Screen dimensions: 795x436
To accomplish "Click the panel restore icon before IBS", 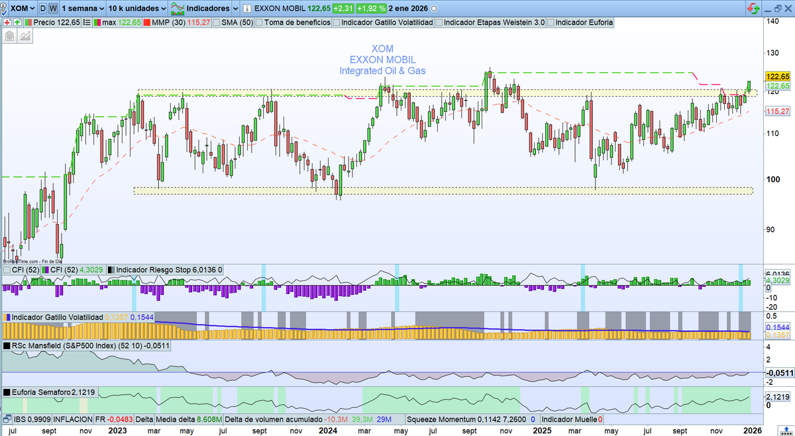I will [7, 419].
